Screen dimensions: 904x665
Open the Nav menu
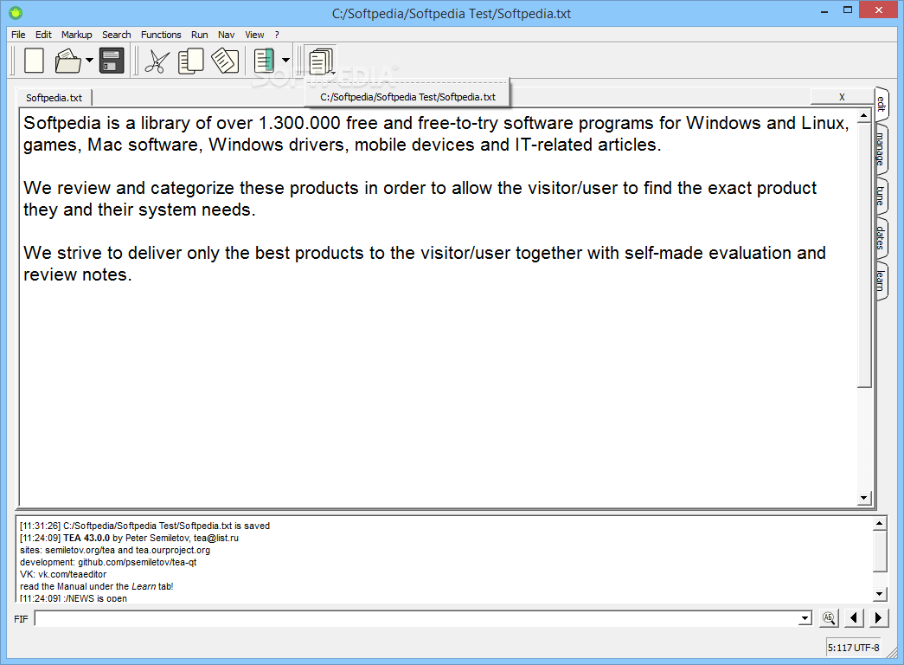click(x=226, y=35)
